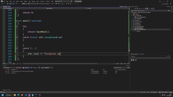Toggle the Errors filter in Error List
The width and height of the screenshot is (173, 97).
[x=19, y=68]
